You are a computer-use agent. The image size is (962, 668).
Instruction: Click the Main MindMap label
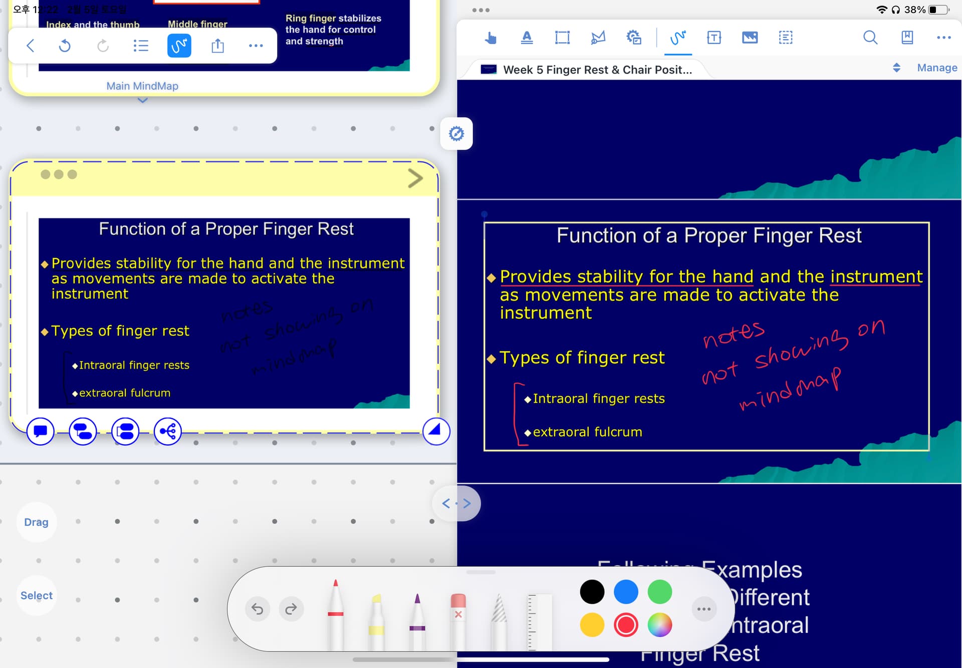[142, 86]
